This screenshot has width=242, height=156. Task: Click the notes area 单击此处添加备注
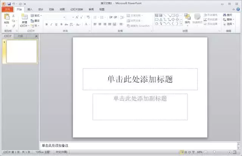138,145
